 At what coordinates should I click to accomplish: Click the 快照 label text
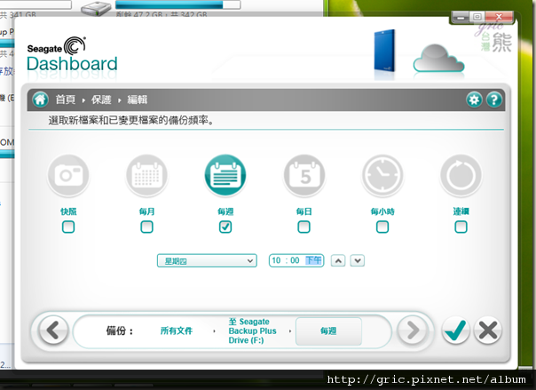pyautogui.click(x=68, y=211)
